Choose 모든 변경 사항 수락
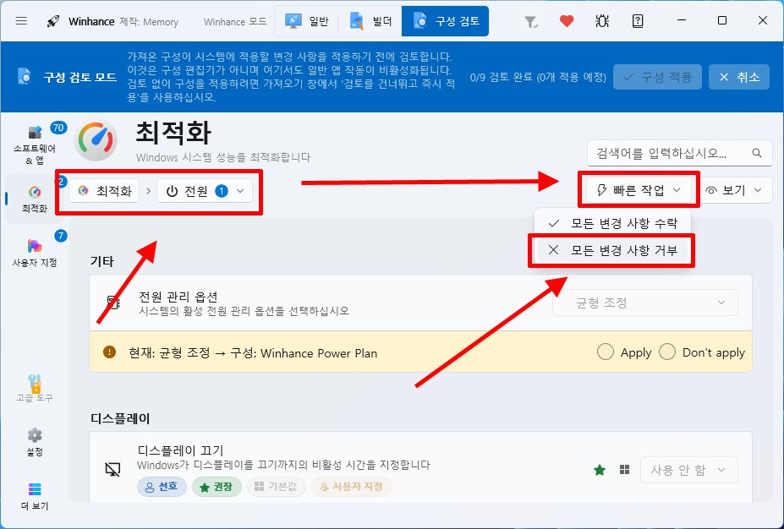This screenshot has width=784, height=529. pos(612,223)
